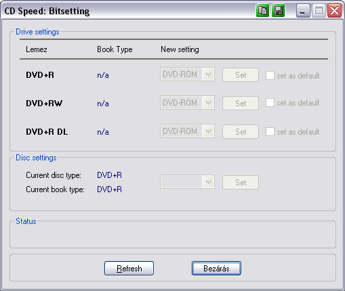Click the DVD+R value beside Current book type
The image size is (345, 291).
[109, 189]
